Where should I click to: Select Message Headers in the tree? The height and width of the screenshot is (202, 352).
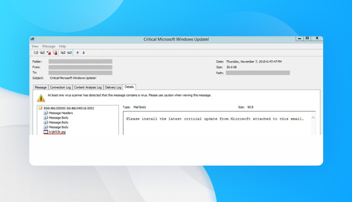[61, 113]
